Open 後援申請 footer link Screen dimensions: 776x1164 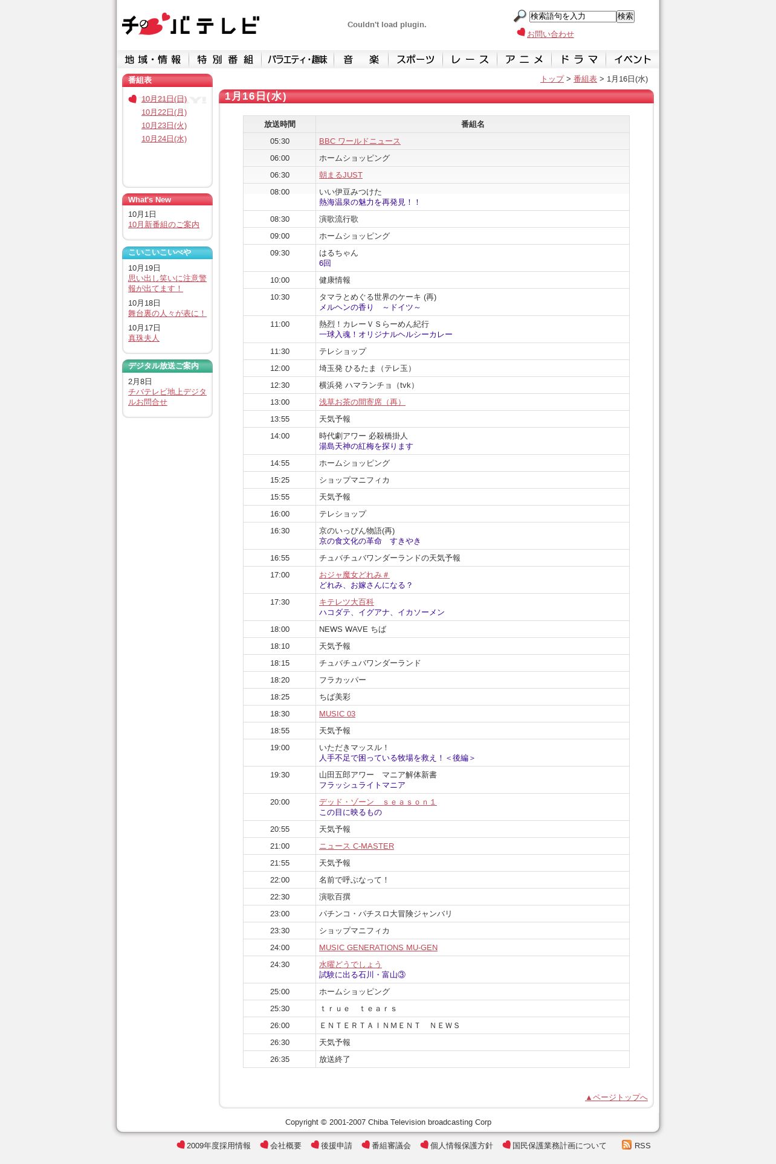pos(337,1146)
